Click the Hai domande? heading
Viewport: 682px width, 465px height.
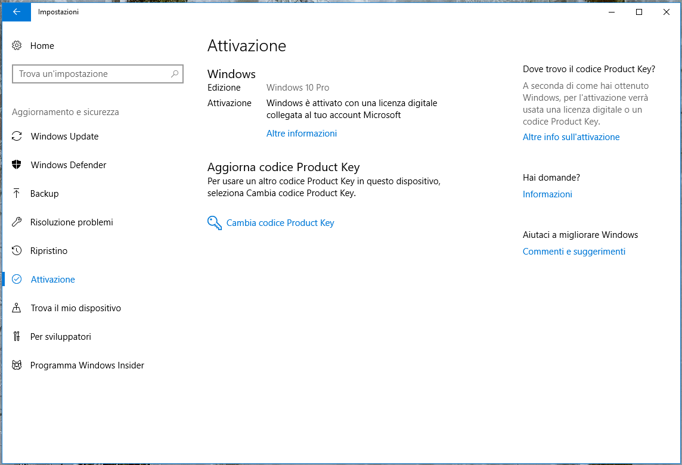(x=551, y=178)
